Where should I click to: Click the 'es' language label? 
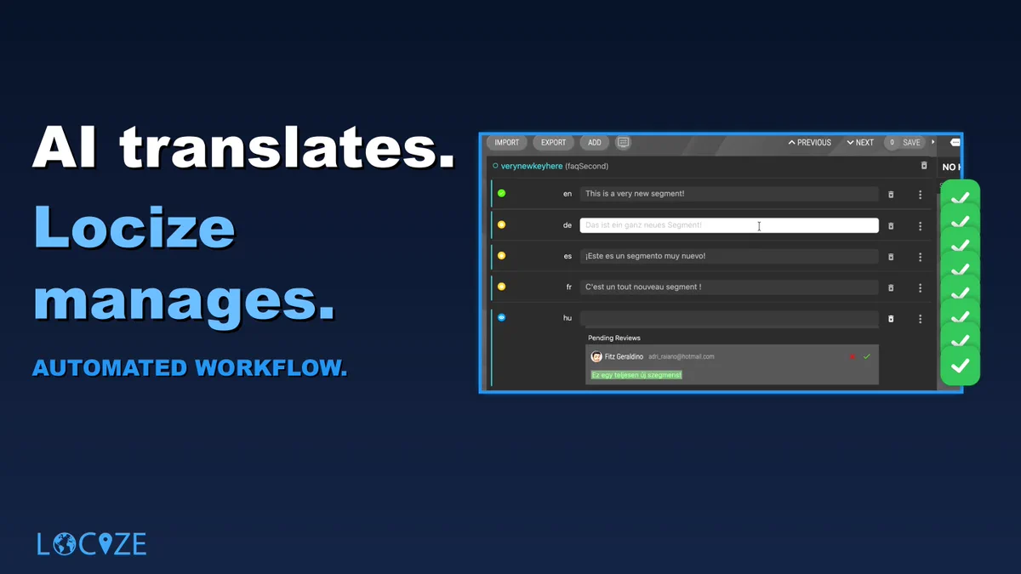568,256
